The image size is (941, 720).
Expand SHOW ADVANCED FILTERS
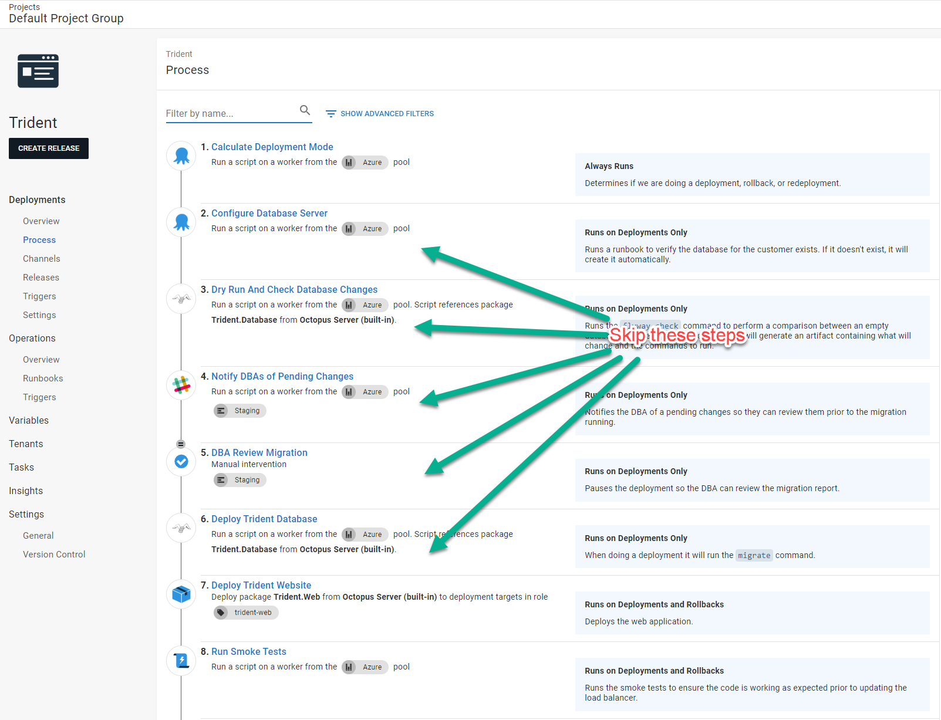pyautogui.click(x=379, y=113)
